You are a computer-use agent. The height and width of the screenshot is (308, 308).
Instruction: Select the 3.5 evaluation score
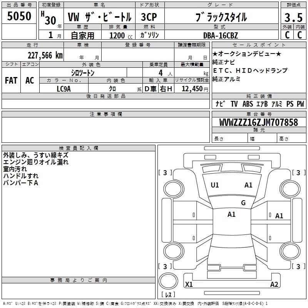293,18
